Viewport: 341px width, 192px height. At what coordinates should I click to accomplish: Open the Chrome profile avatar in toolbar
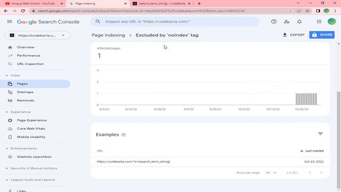327,11
